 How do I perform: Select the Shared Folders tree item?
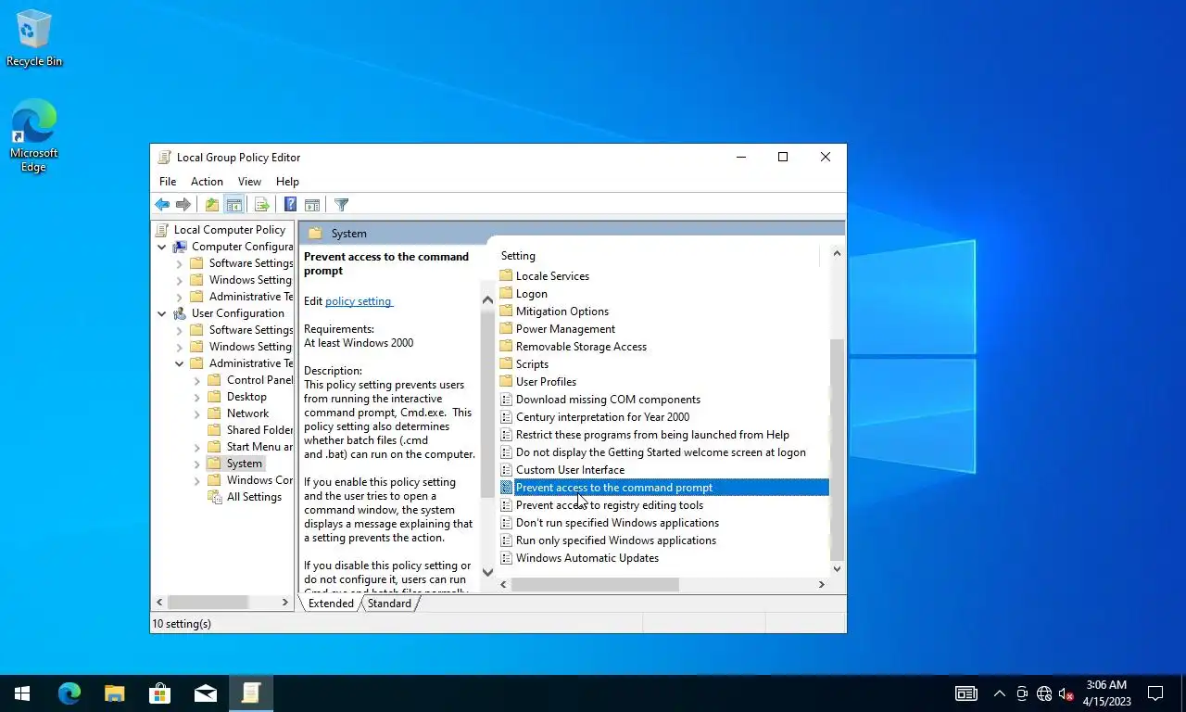[x=259, y=430]
